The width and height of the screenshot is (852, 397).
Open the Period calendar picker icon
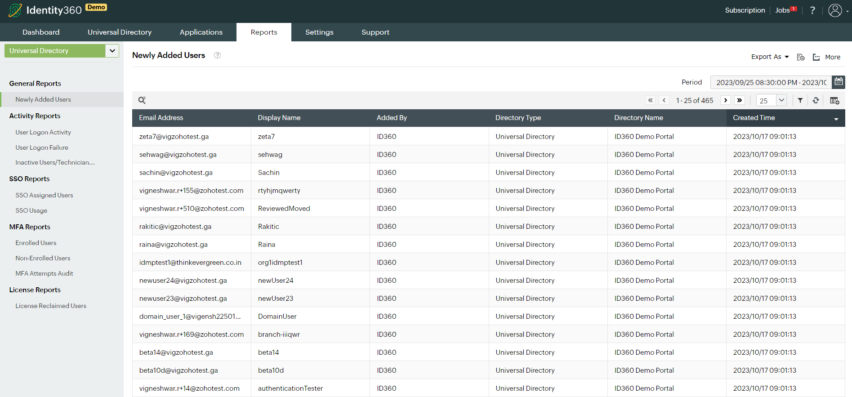(839, 82)
